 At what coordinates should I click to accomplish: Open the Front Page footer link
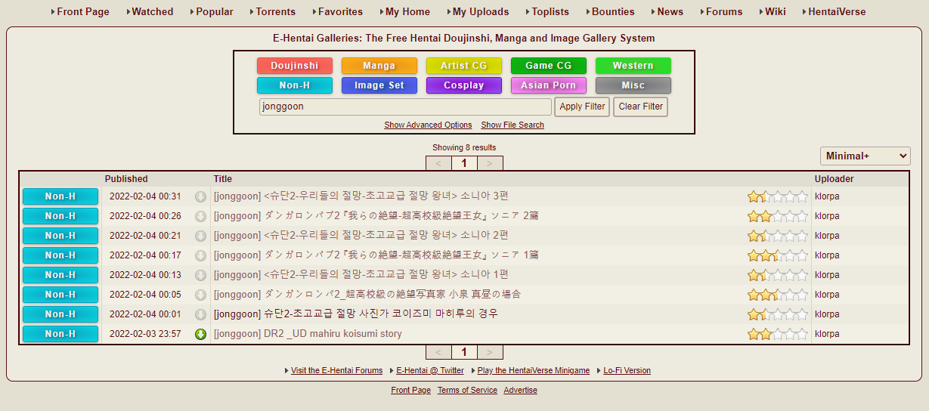[x=410, y=390]
